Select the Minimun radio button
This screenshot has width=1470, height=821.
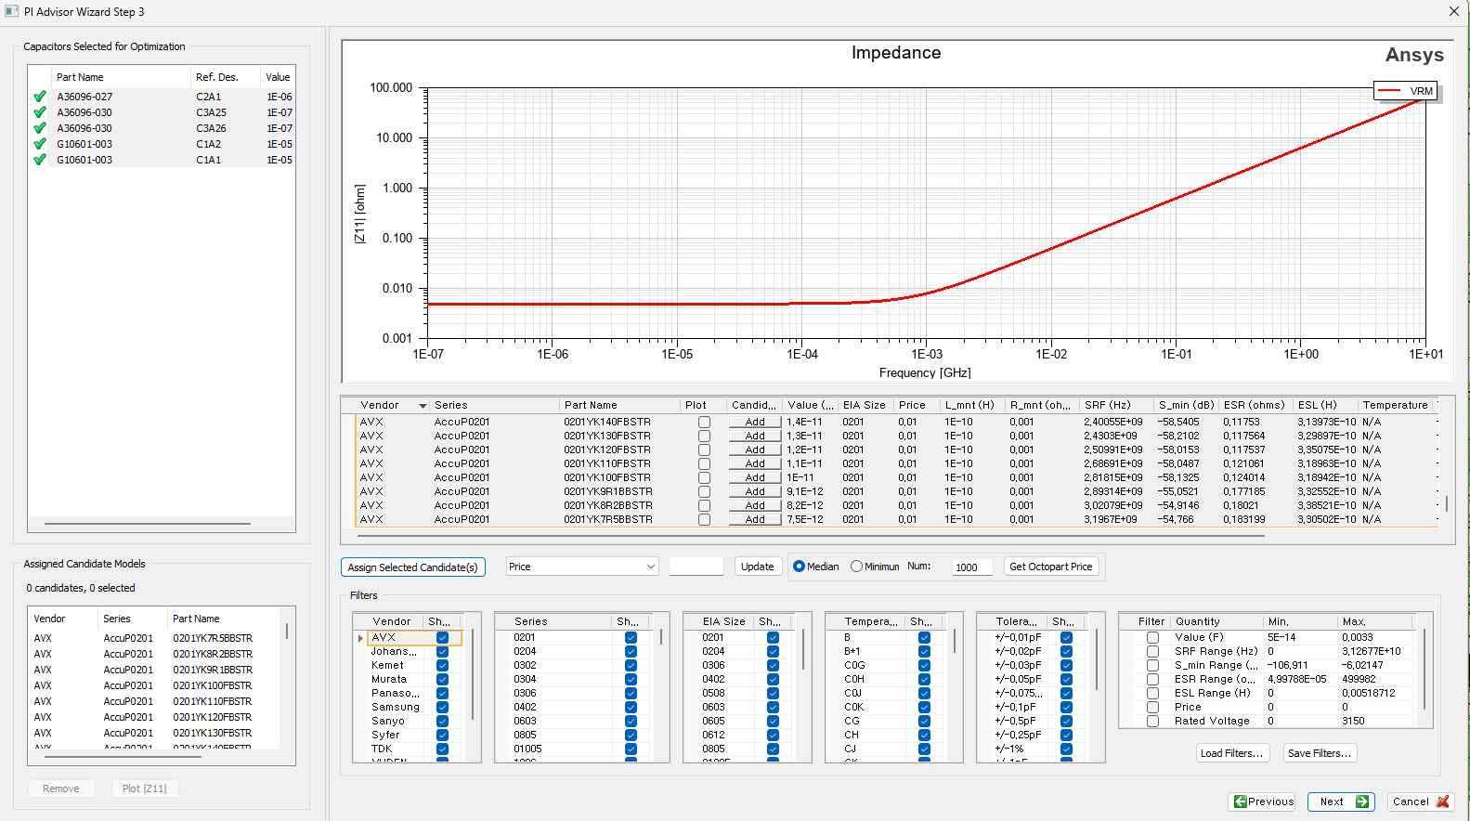[856, 567]
